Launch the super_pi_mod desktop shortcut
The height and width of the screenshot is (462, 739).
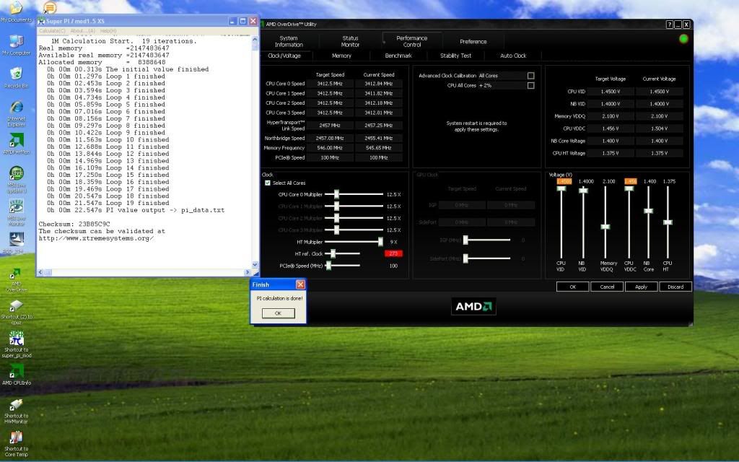click(x=16, y=344)
